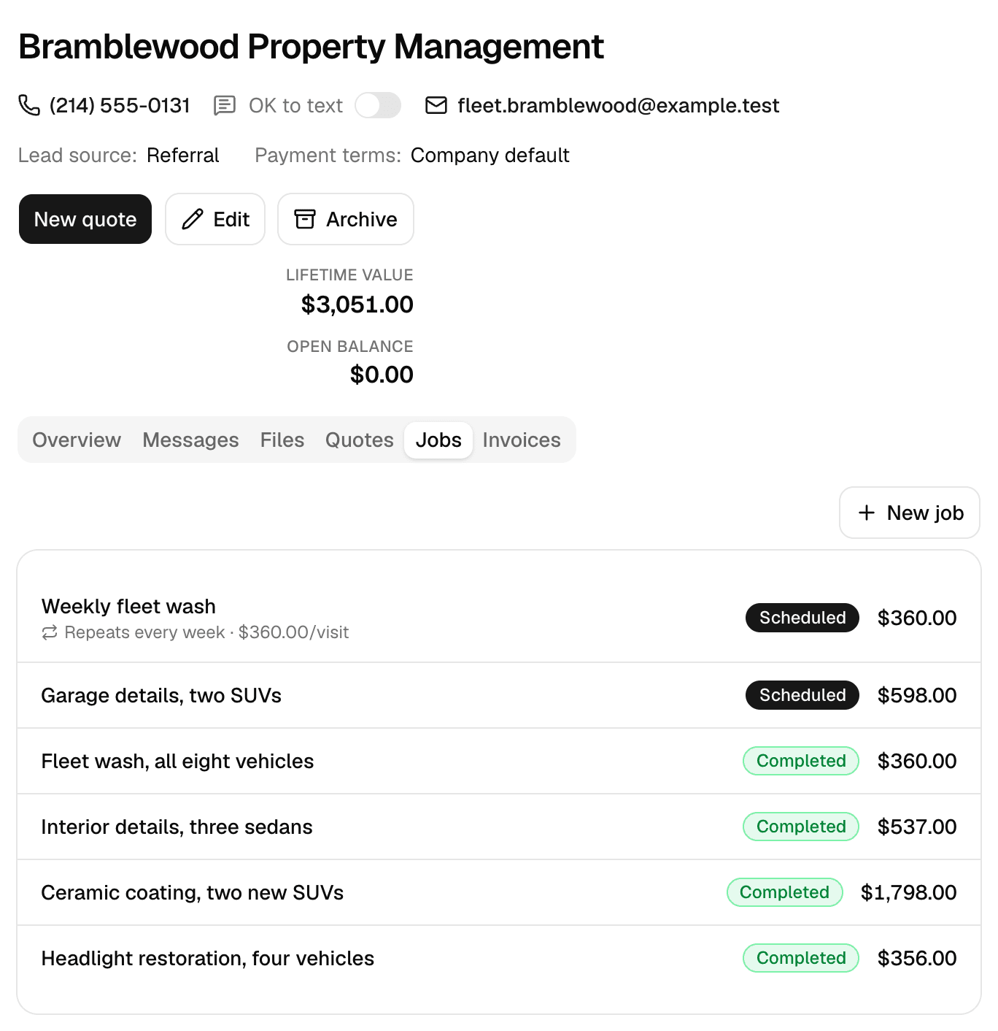Viewport: 998px width, 1031px height.
Task: Click Completed badge on Headlight restoration row
Action: pos(801,958)
